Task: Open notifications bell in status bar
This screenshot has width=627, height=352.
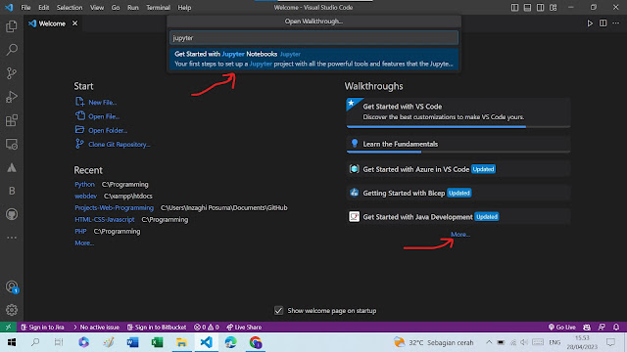Action: tap(616, 327)
